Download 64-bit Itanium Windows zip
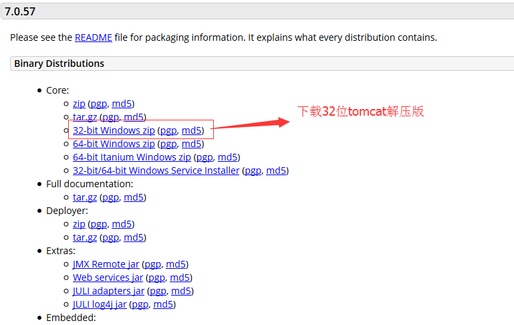 [132, 157]
